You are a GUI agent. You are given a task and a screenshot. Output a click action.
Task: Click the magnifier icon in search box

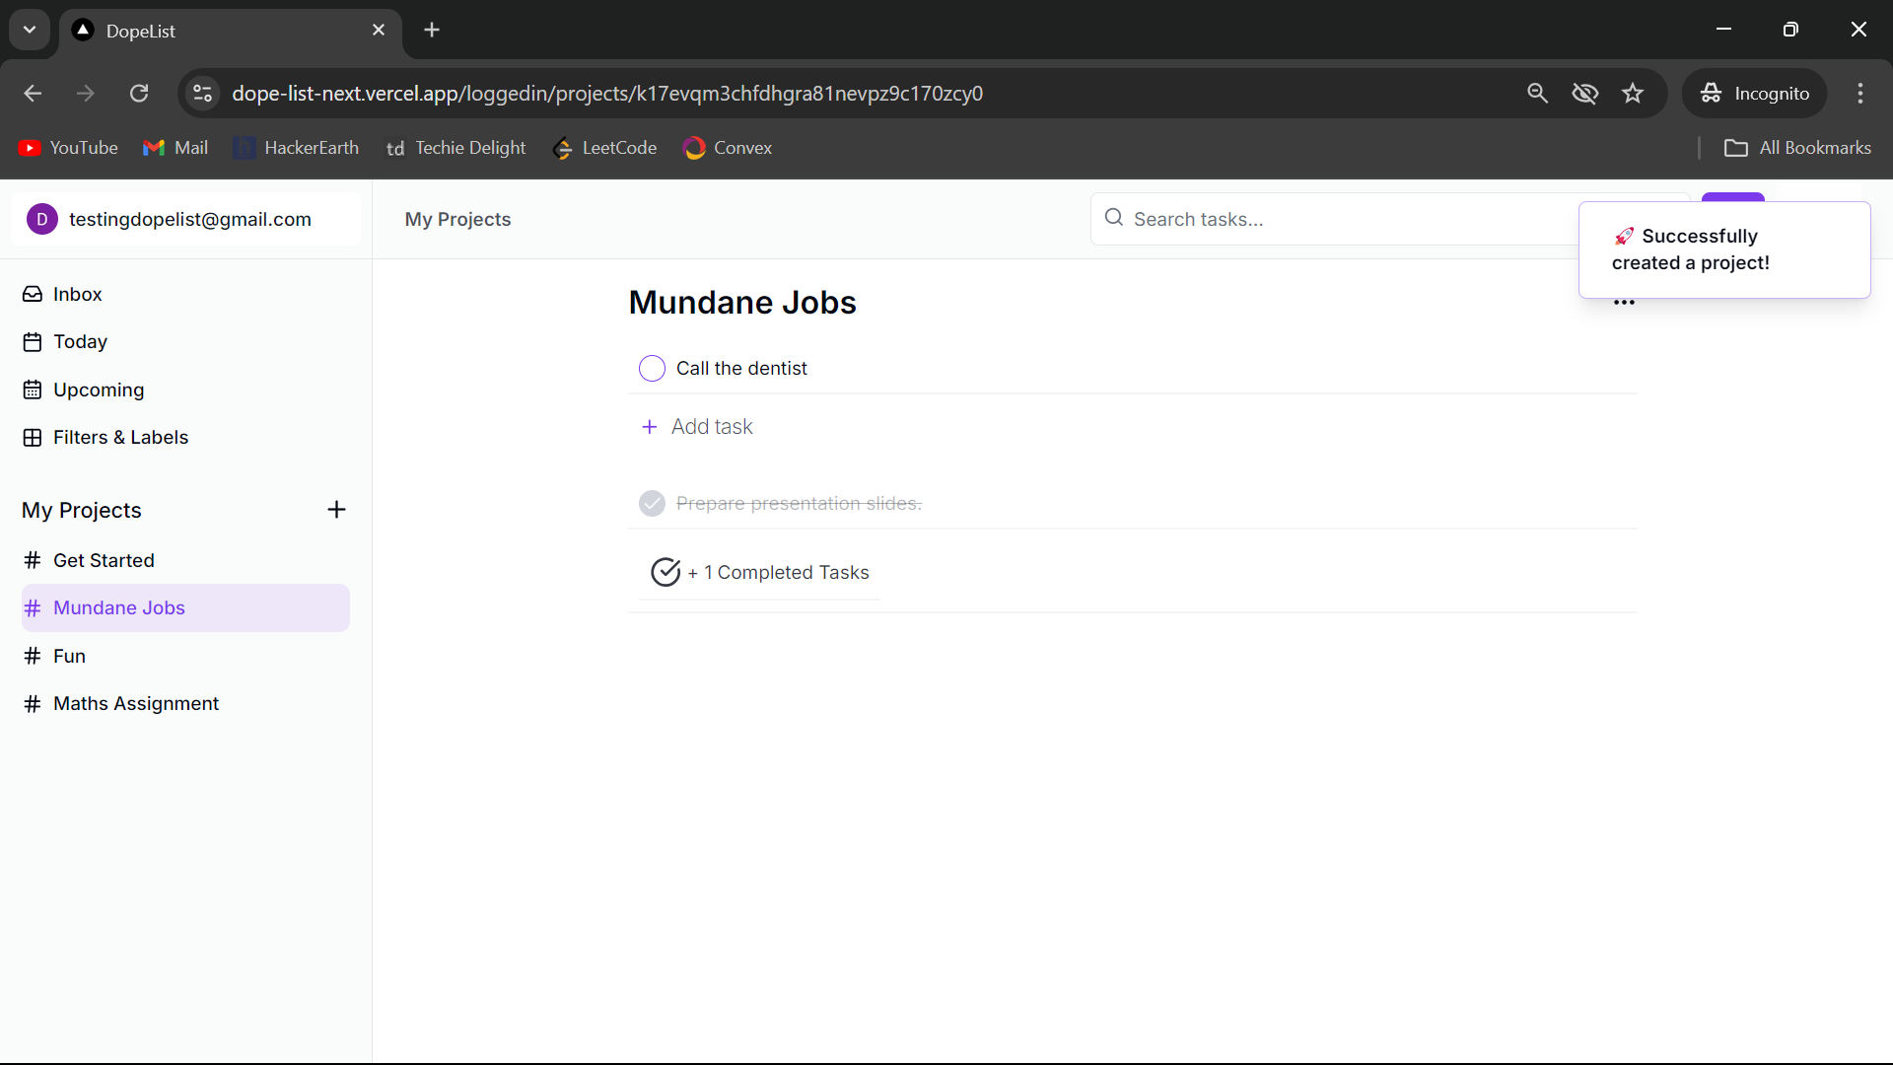(1114, 218)
